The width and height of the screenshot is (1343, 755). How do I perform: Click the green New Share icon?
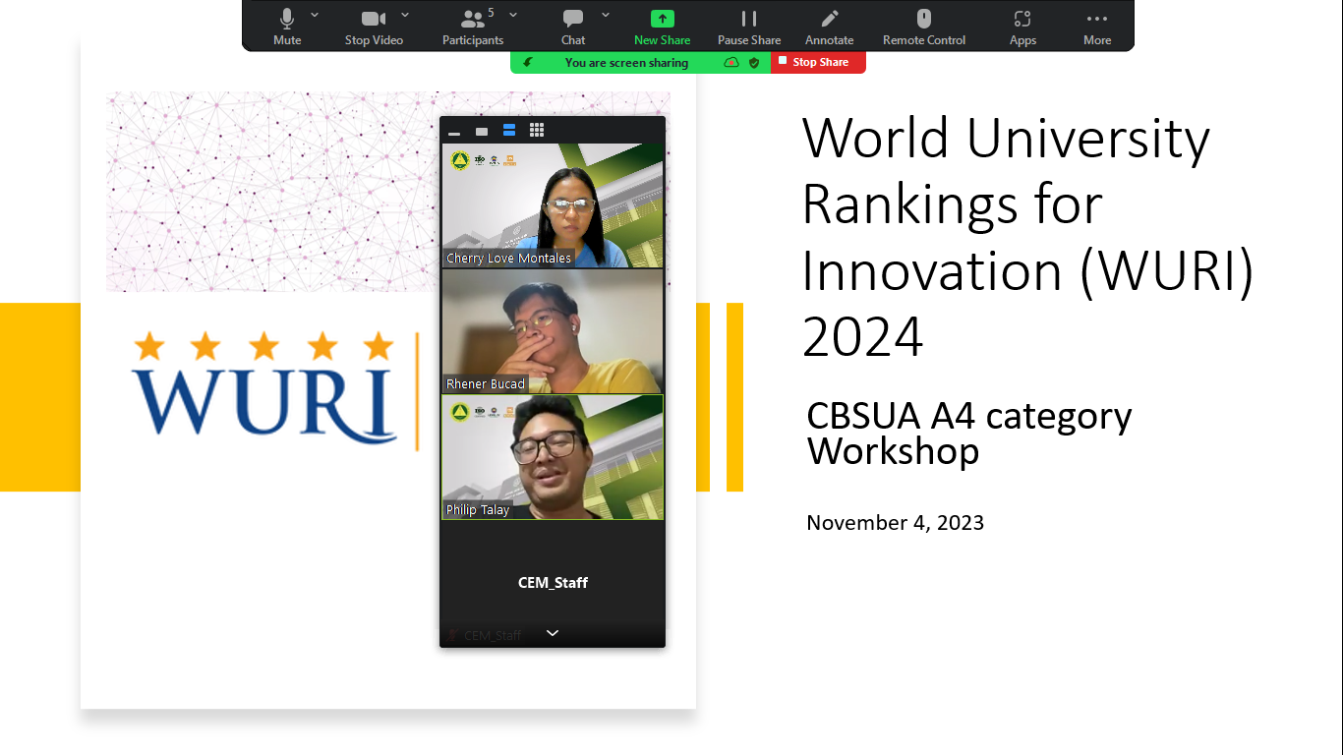[662, 20]
